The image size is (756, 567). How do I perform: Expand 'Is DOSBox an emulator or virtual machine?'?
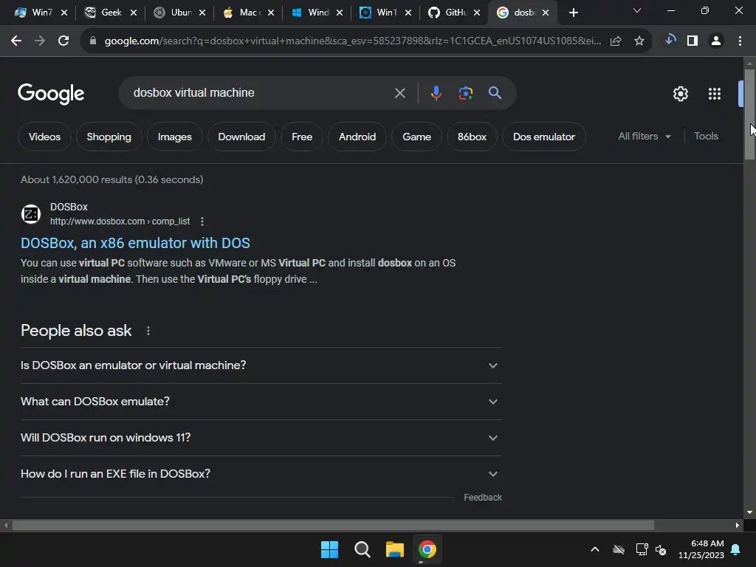pyautogui.click(x=261, y=365)
